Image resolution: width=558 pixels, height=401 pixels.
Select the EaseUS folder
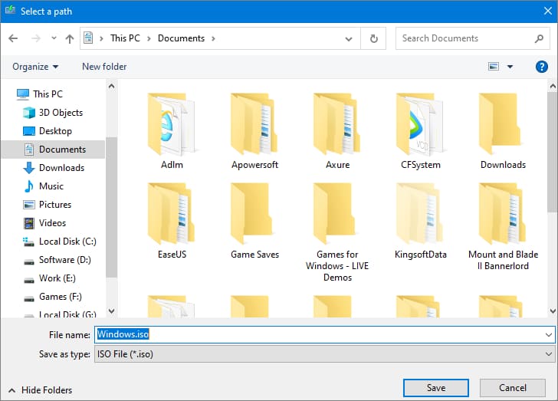(172, 216)
